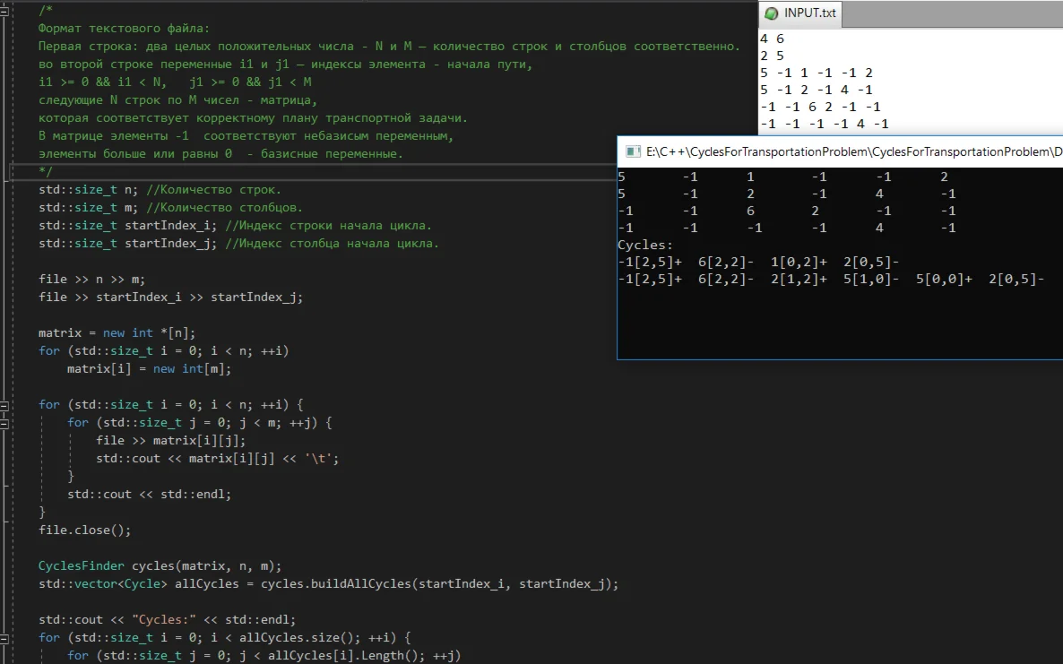
Task: Collapse the comment block starting with /*
Action: point(5,11)
